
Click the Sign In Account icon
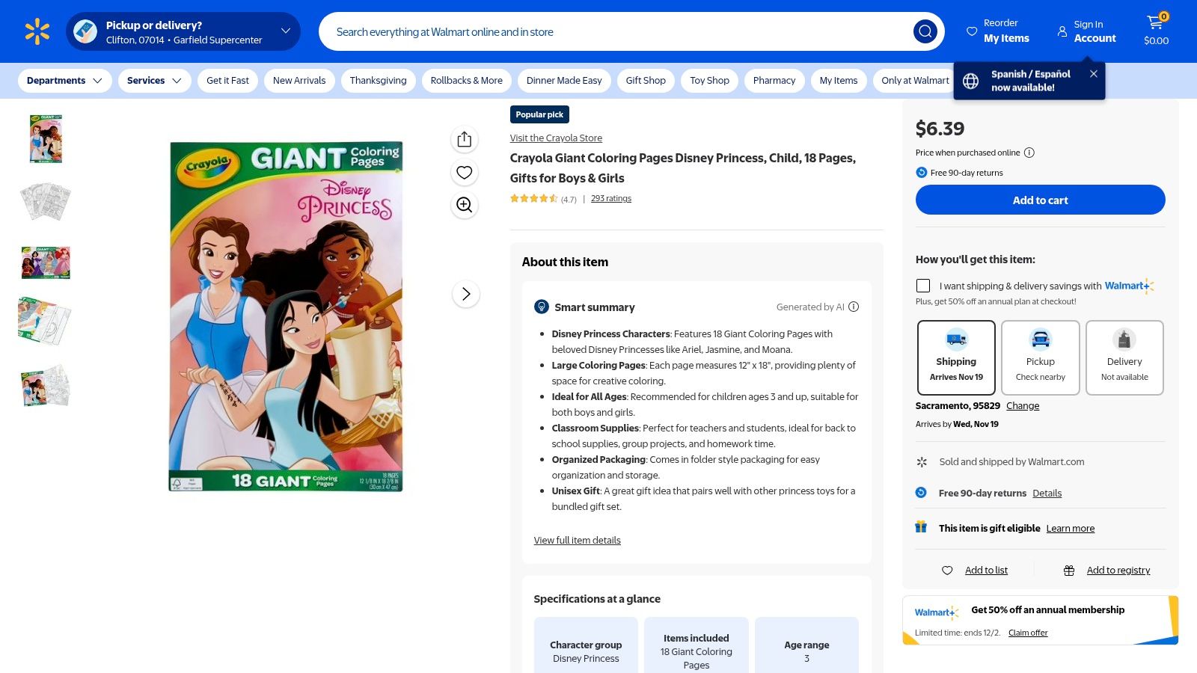click(x=1062, y=31)
